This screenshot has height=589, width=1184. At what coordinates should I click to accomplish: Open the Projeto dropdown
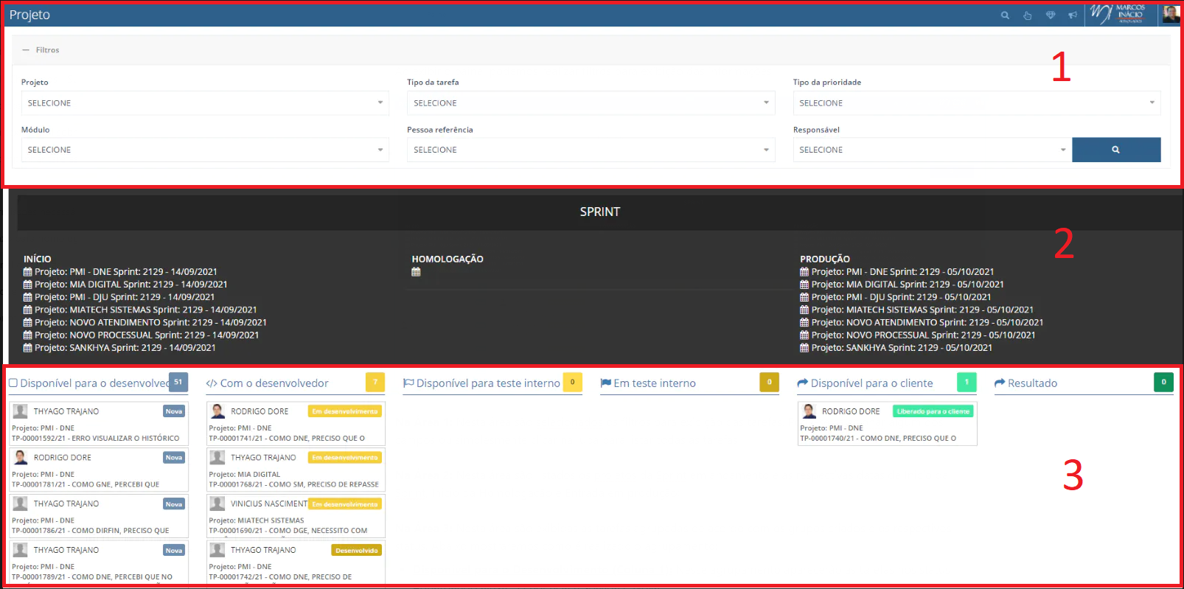point(205,103)
